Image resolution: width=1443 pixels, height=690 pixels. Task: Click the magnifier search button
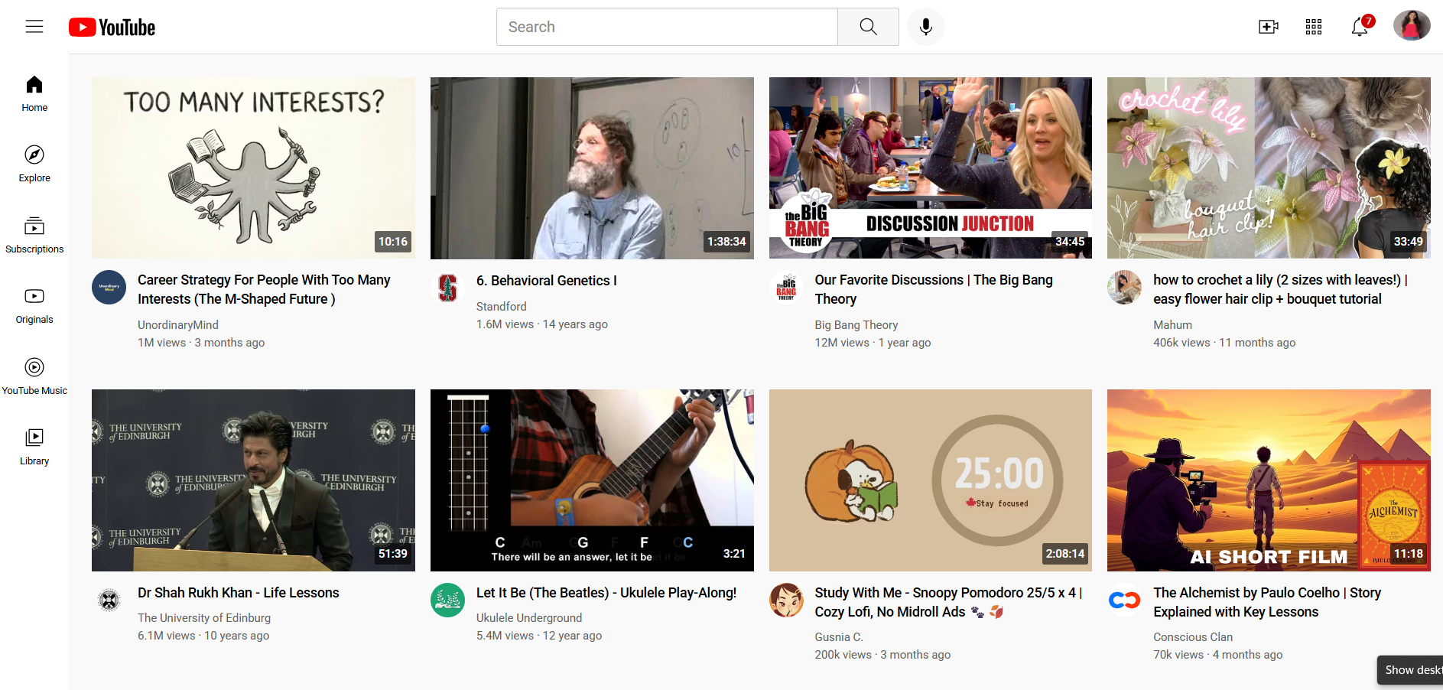[868, 27]
